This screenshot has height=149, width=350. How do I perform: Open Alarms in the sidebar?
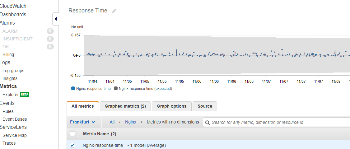(x=7, y=23)
